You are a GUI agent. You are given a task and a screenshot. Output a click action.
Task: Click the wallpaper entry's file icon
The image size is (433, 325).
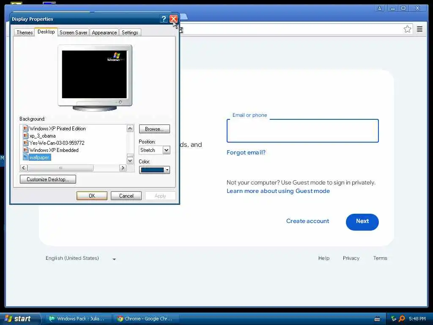coord(26,157)
